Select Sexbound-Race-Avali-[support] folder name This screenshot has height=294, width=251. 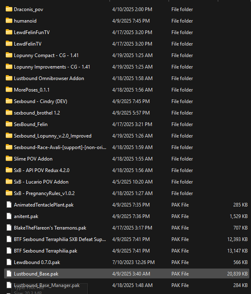tap(60, 147)
